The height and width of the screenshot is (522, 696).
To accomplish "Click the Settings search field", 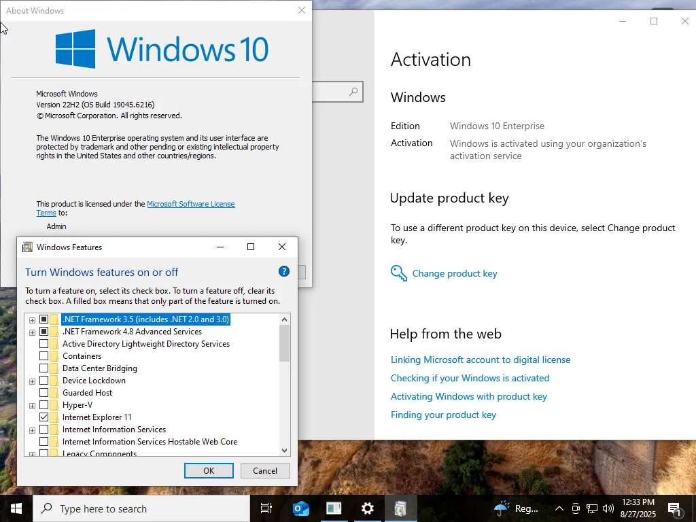I will pos(337,92).
